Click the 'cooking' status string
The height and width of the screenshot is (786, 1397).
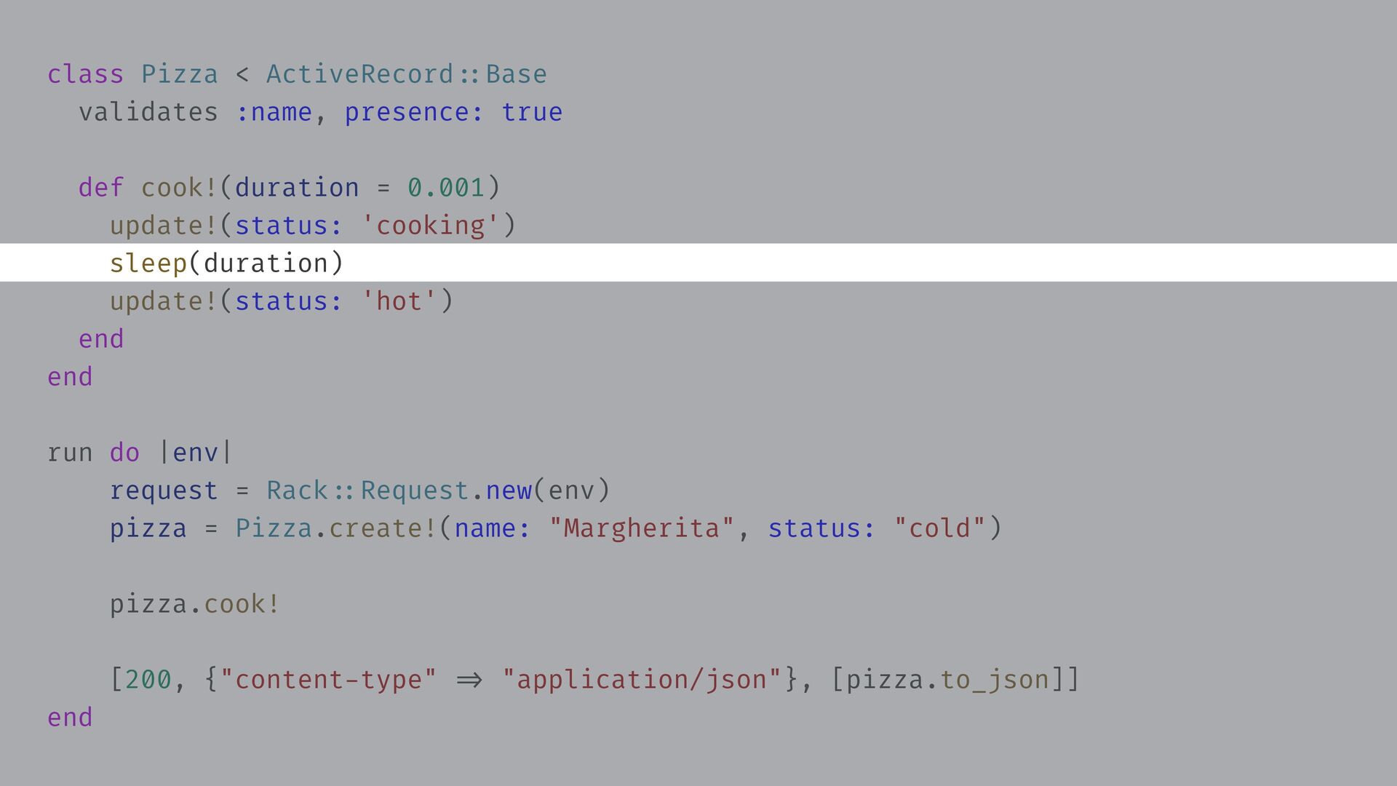[x=431, y=226]
